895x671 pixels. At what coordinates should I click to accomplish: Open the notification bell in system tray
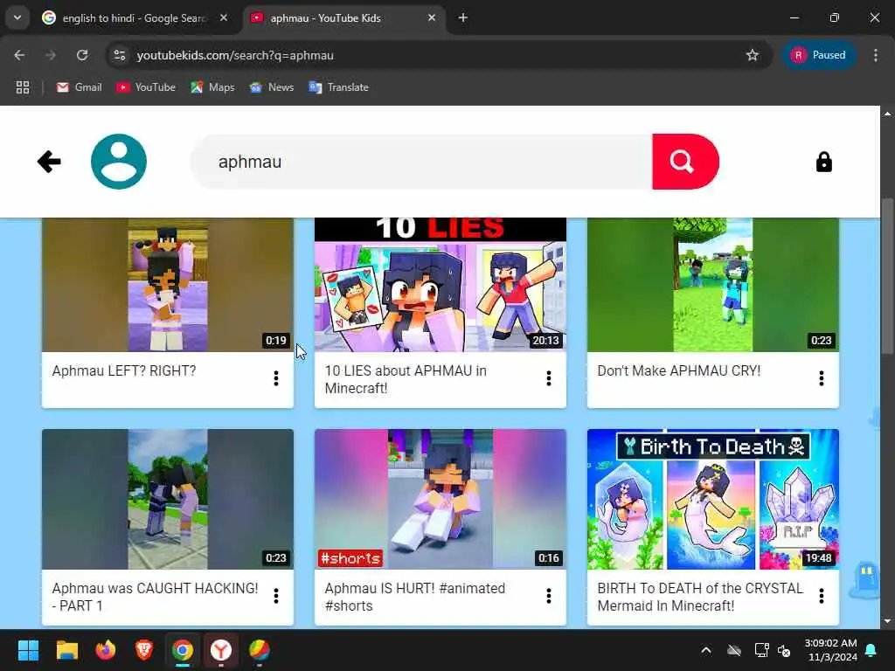coord(871,650)
